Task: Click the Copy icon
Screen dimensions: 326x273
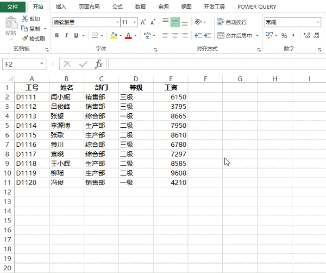Action: click(24, 28)
